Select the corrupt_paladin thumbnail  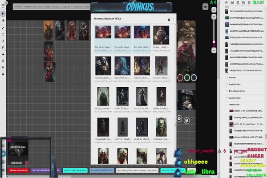pos(103,66)
